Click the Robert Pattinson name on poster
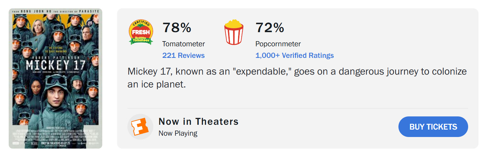 coord(55,57)
